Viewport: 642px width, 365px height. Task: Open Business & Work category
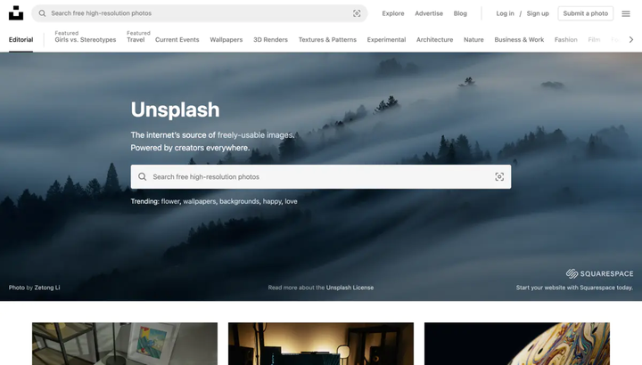tap(519, 40)
